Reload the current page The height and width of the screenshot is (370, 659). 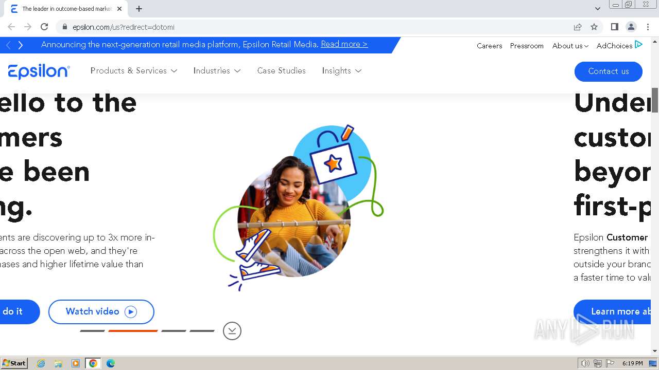(x=44, y=27)
